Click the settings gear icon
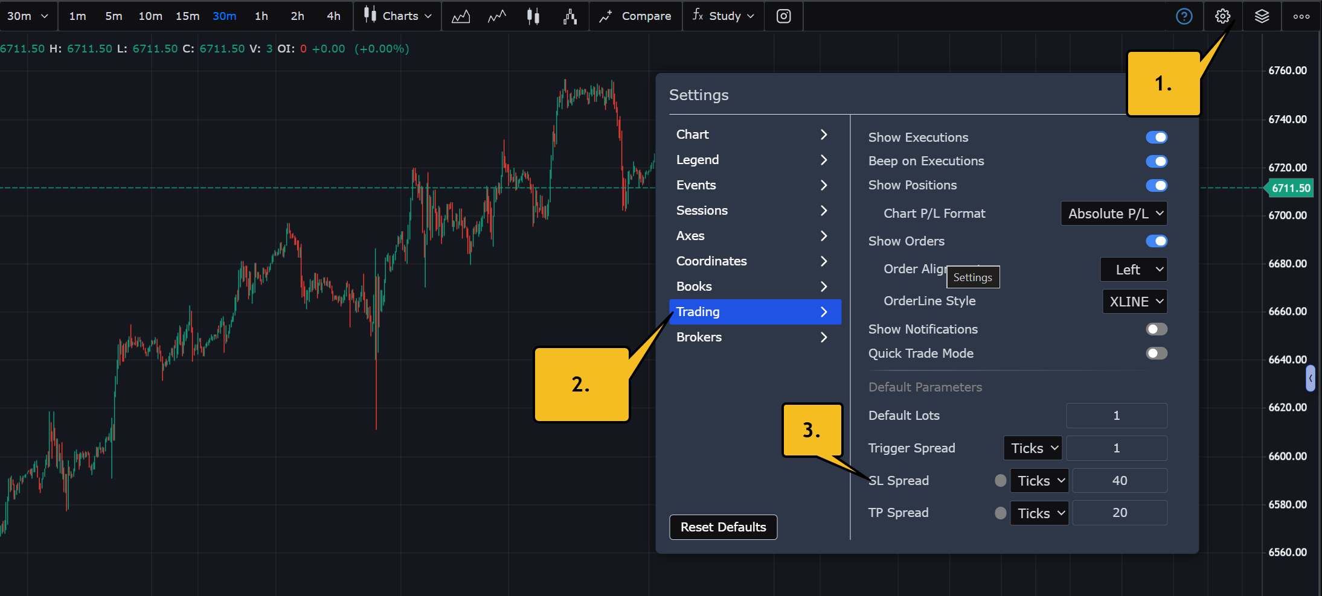1322x596 pixels. (1222, 16)
